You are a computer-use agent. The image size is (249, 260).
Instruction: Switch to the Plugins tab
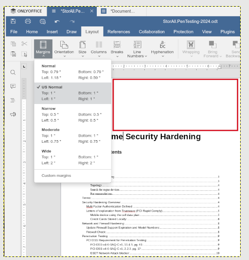227,32
